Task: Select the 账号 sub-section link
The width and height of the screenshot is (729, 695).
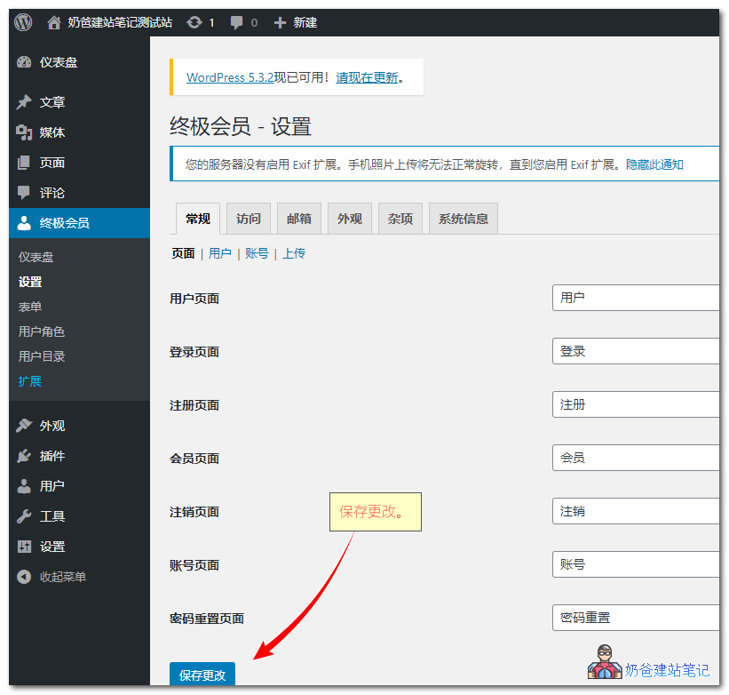Action: point(257,253)
